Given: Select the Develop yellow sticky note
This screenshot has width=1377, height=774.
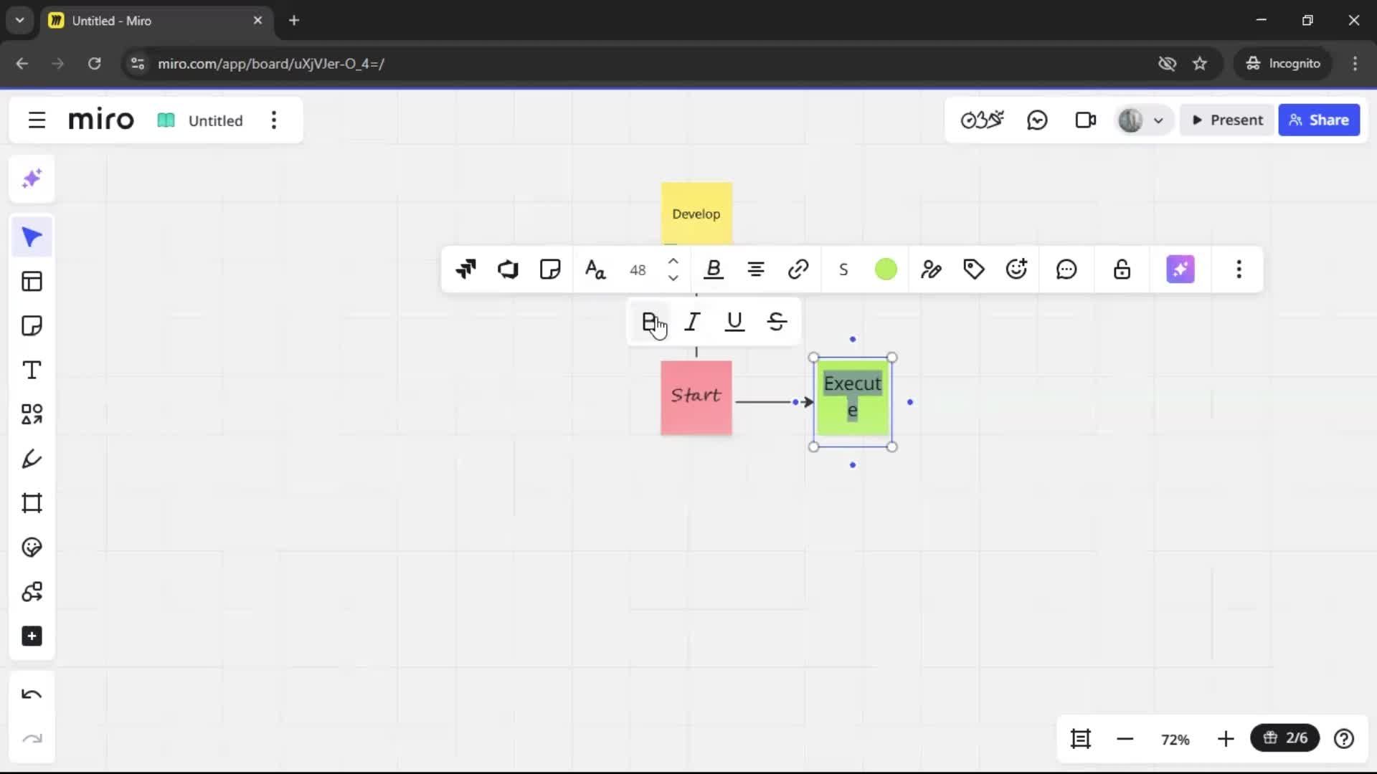Looking at the screenshot, I should pyautogui.click(x=696, y=214).
